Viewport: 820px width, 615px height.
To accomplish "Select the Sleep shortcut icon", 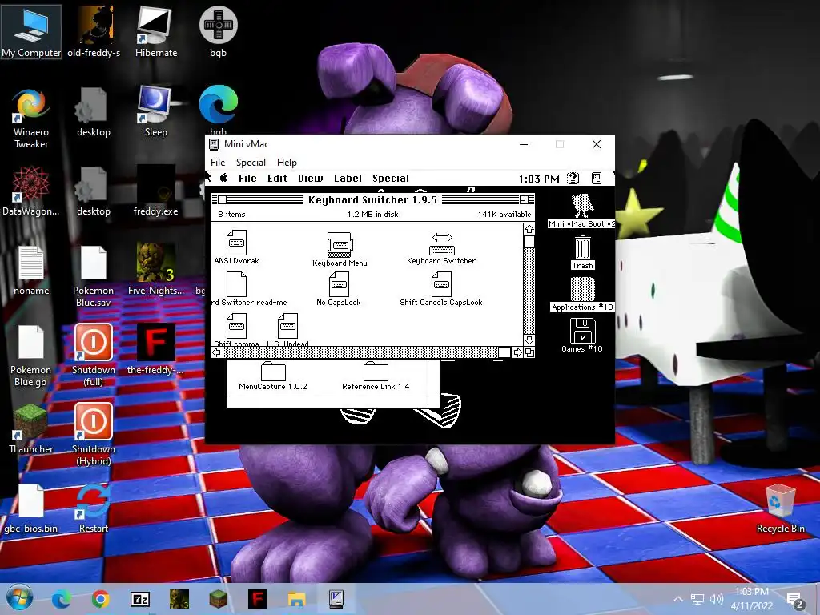I will (156, 111).
